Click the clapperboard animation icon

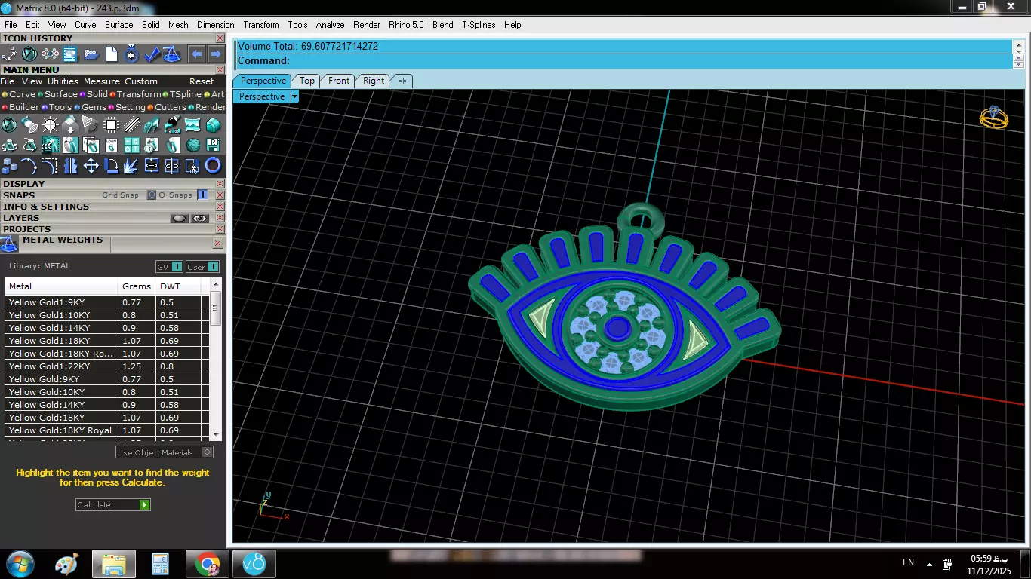(x=50, y=146)
